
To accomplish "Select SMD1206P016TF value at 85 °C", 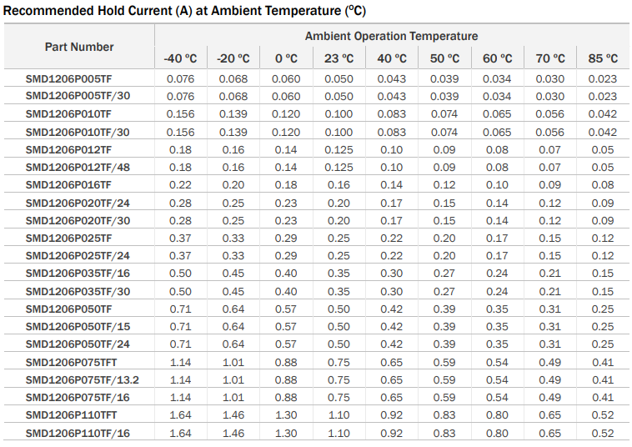I will click(603, 184).
